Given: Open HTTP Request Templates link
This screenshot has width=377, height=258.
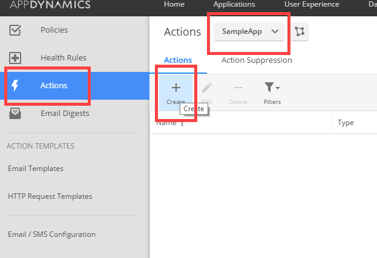Looking at the screenshot, I should (x=50, y=196).
